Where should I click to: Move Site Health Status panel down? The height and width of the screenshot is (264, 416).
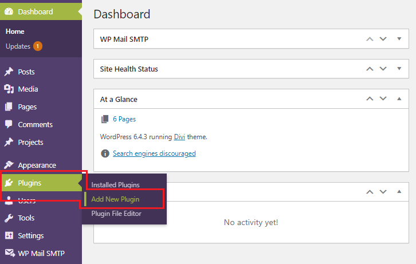pyautogui.click(x=383, y=69)
